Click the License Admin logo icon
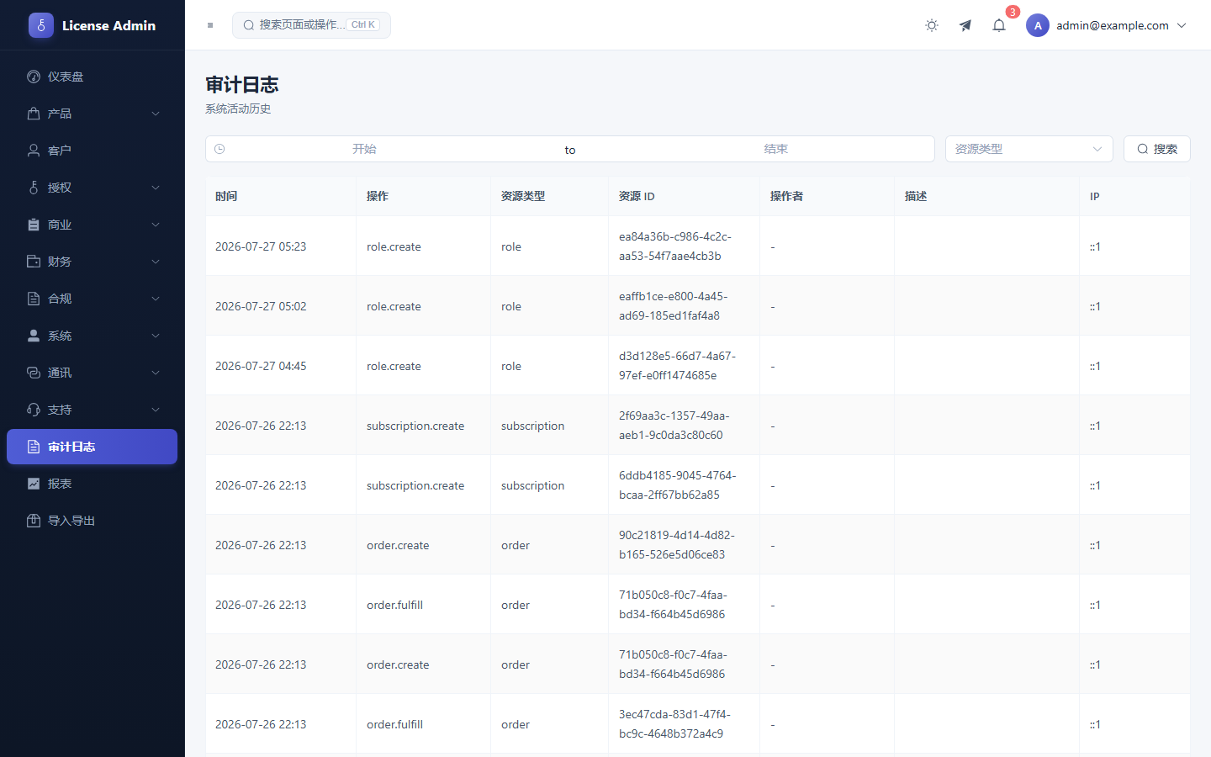Image resolution: width=1211 pixels, height=757 pixels. (x=40, y=25)
